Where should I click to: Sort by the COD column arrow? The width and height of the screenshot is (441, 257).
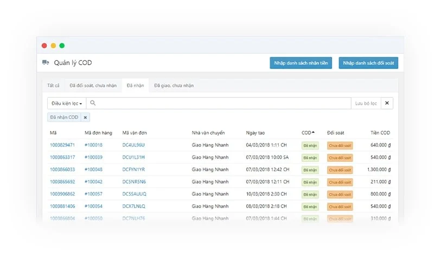click(x=314, y=132)
